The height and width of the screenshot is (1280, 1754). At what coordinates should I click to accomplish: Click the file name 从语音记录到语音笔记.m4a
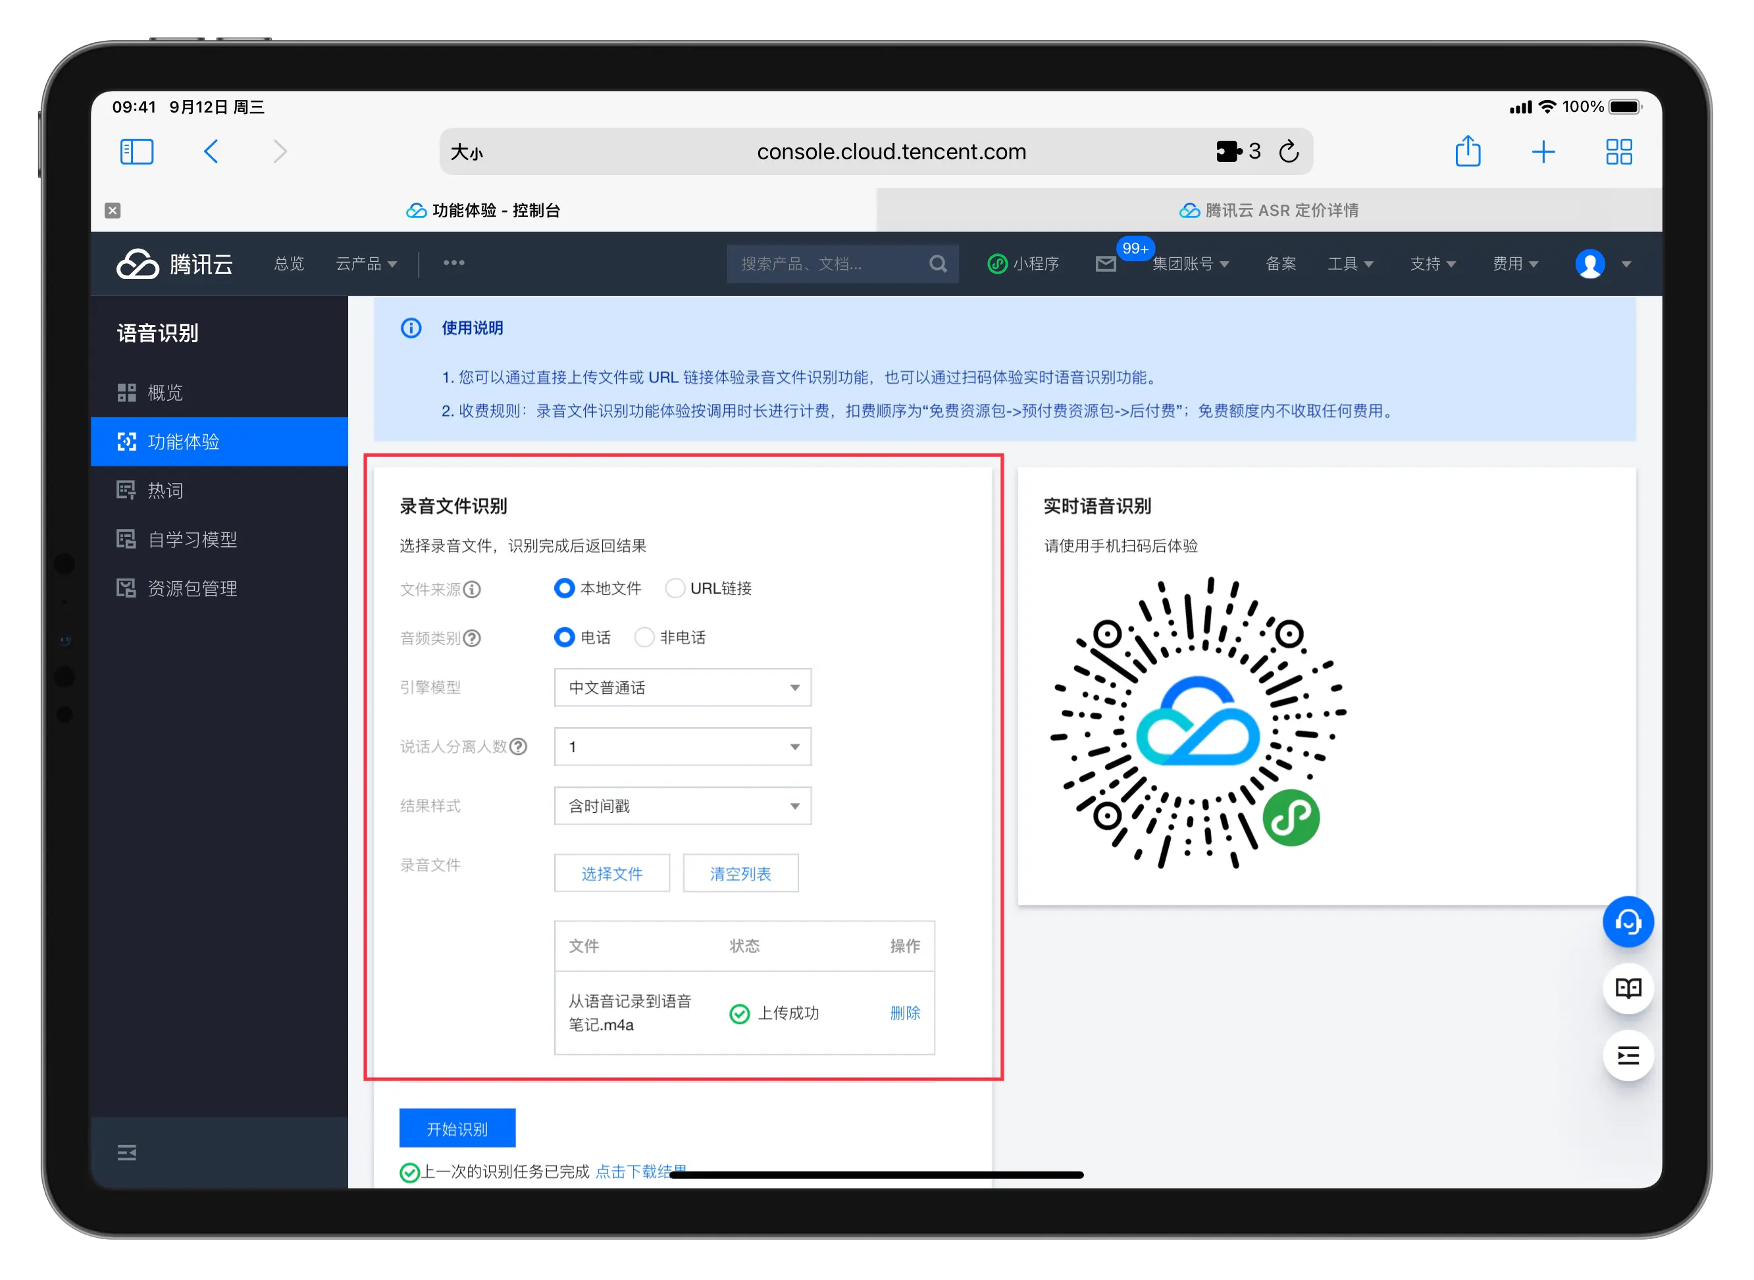(629, 1013)
